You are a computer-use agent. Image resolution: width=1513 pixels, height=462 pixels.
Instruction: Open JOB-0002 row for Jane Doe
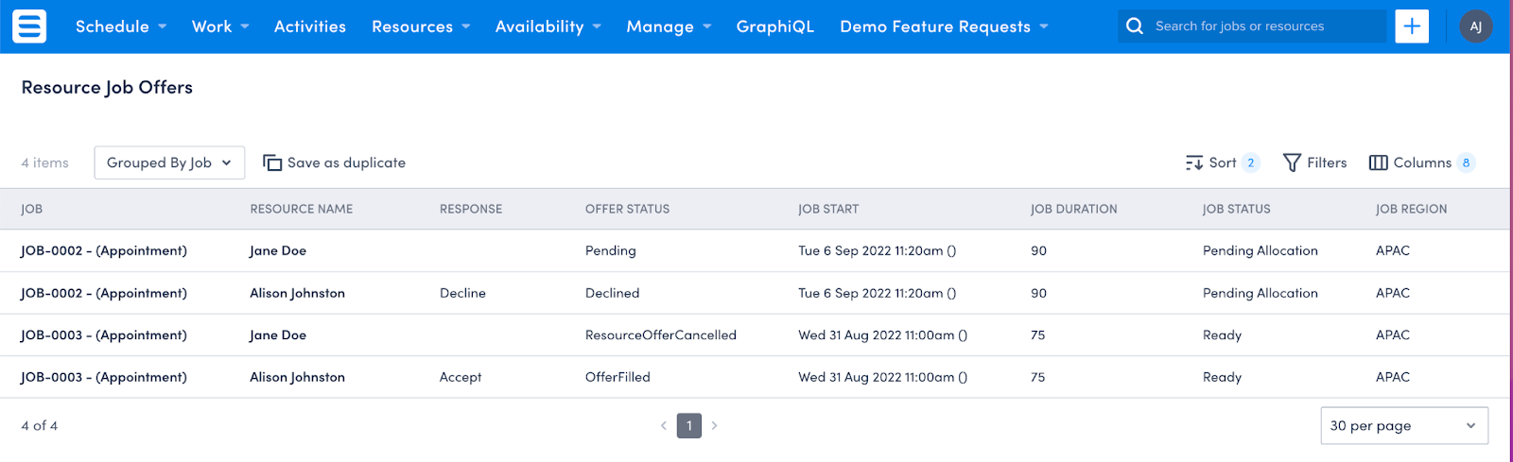[755, 250]
